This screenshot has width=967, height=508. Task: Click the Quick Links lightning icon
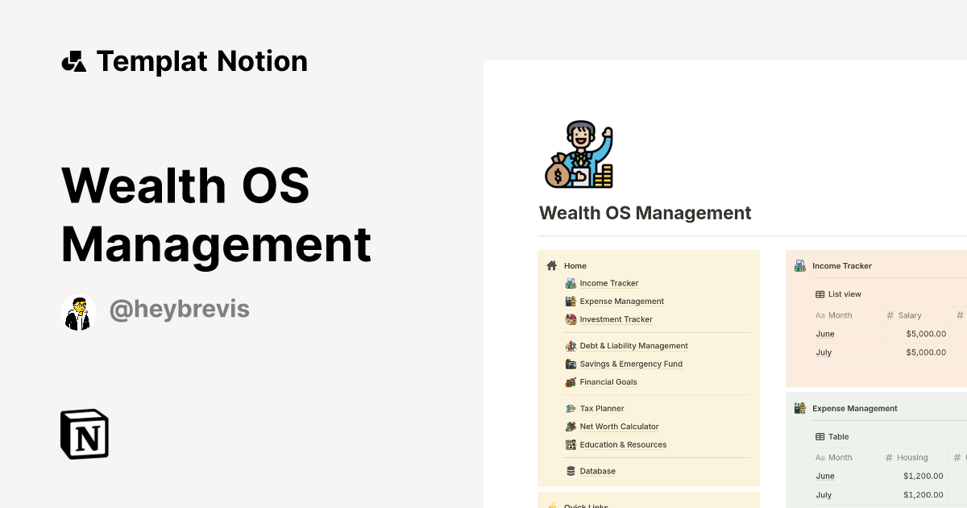(x=553, y=506)
